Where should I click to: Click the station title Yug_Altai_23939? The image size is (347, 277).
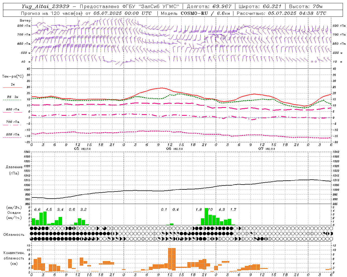coord(46,6)
